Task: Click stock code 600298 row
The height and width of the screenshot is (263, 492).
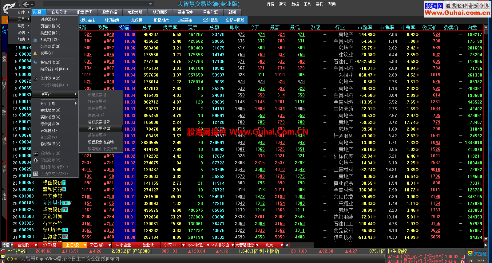Action: point(26,230)
